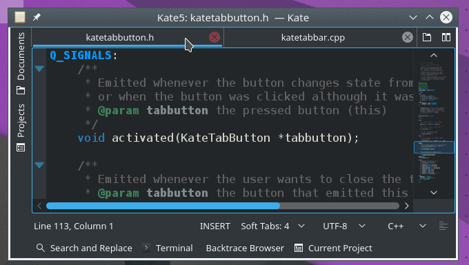Image resolution: width=469 pixels, height=265 pixels.
Task: Open the C++ syntax mode dropdown
Action: point(407,226)
